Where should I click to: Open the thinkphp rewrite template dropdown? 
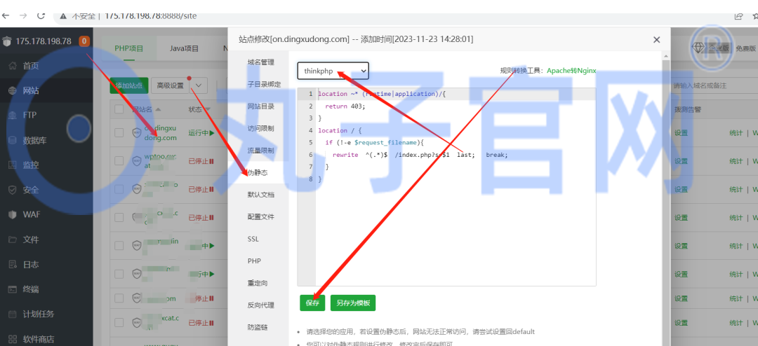333,71
